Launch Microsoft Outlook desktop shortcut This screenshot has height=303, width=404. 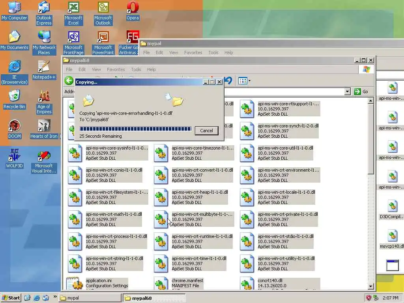click(103, 13)
